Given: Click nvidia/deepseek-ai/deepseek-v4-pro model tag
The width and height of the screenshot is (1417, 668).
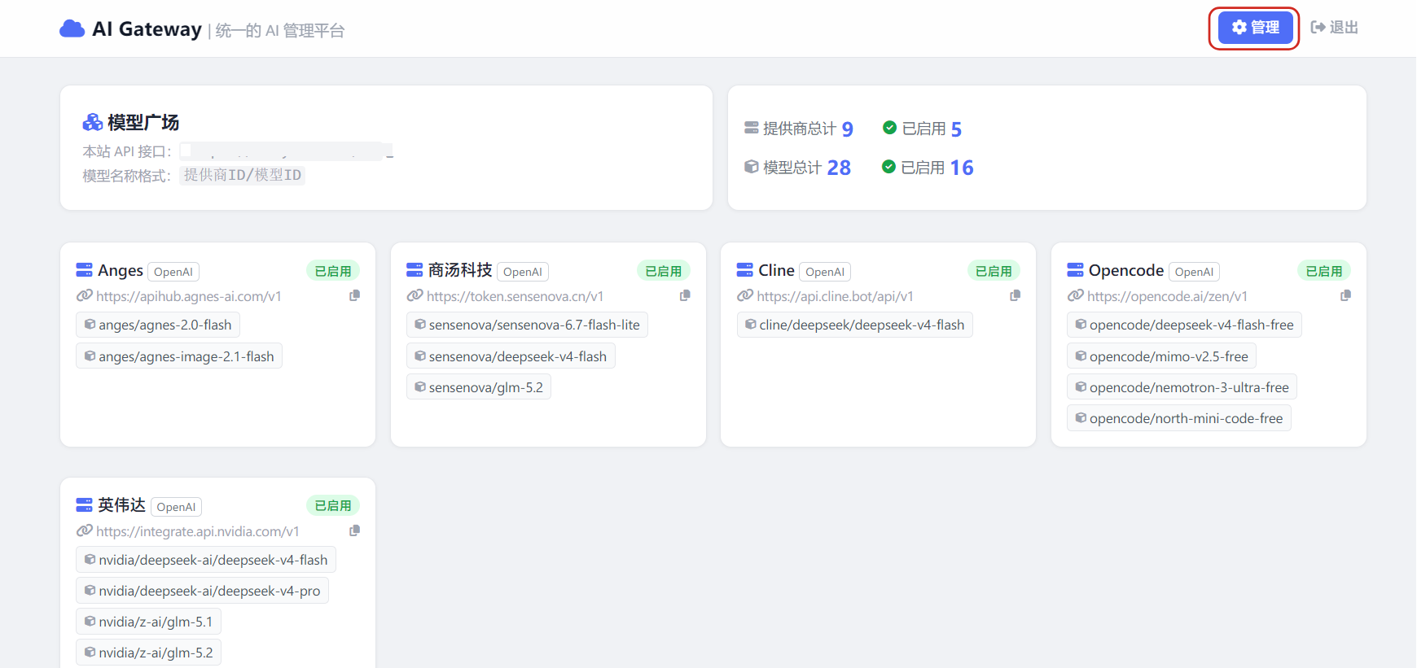Looking at the screenshot, I should [x=202, y=591].
